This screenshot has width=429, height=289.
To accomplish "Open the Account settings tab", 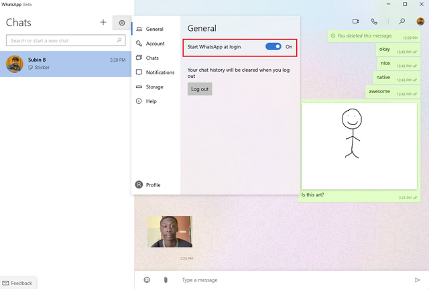I will (x=156, y=43).
